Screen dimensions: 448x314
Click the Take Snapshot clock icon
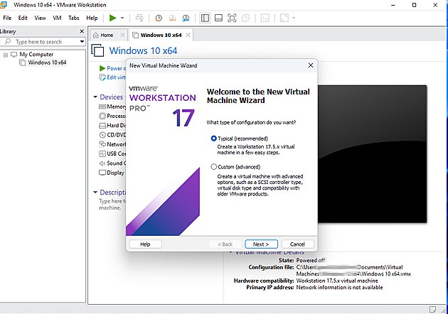point(159,17)
